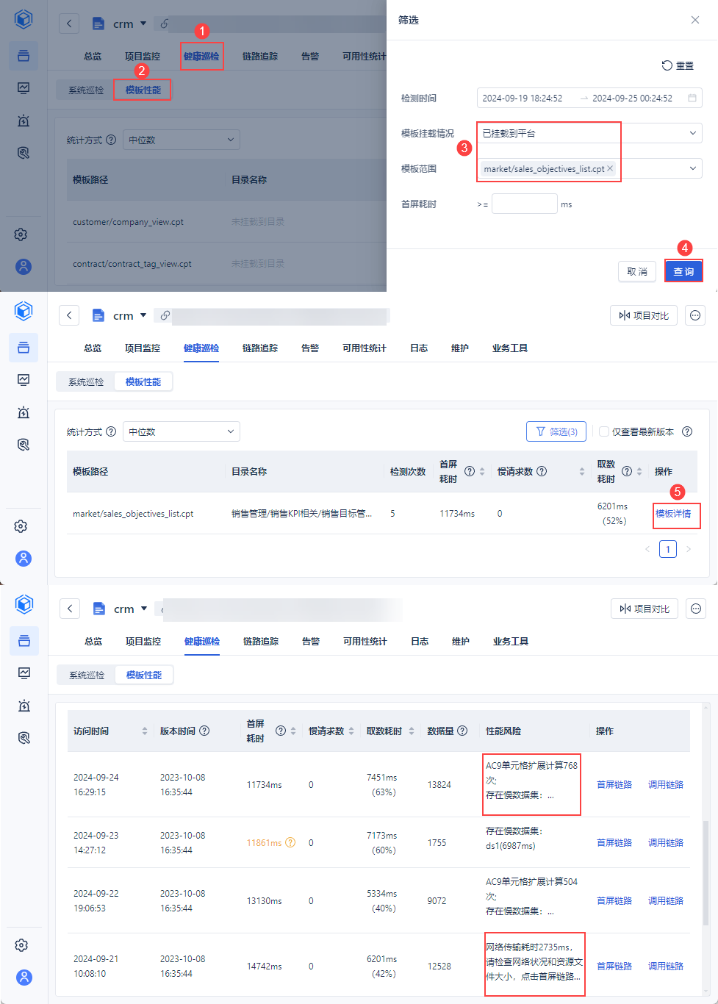Open 模板详情 for market/sales_objectives_list.cpt
Screen dimensions: 718x1004
673,514
